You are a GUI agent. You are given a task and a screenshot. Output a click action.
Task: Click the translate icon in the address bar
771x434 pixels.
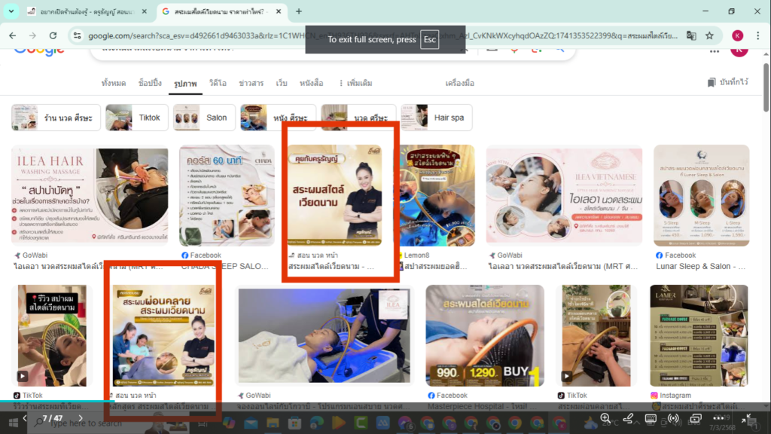693,35
